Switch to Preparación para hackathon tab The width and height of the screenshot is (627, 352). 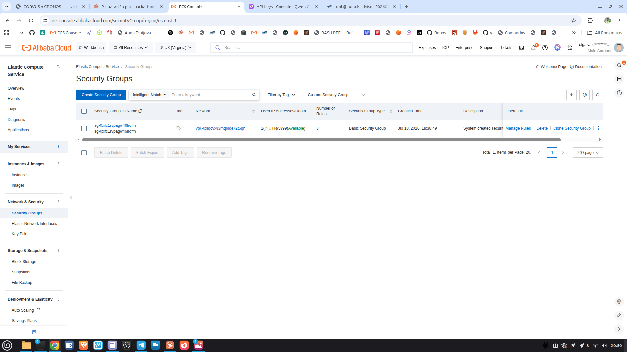pyautogui.click(x=128, y=7)
